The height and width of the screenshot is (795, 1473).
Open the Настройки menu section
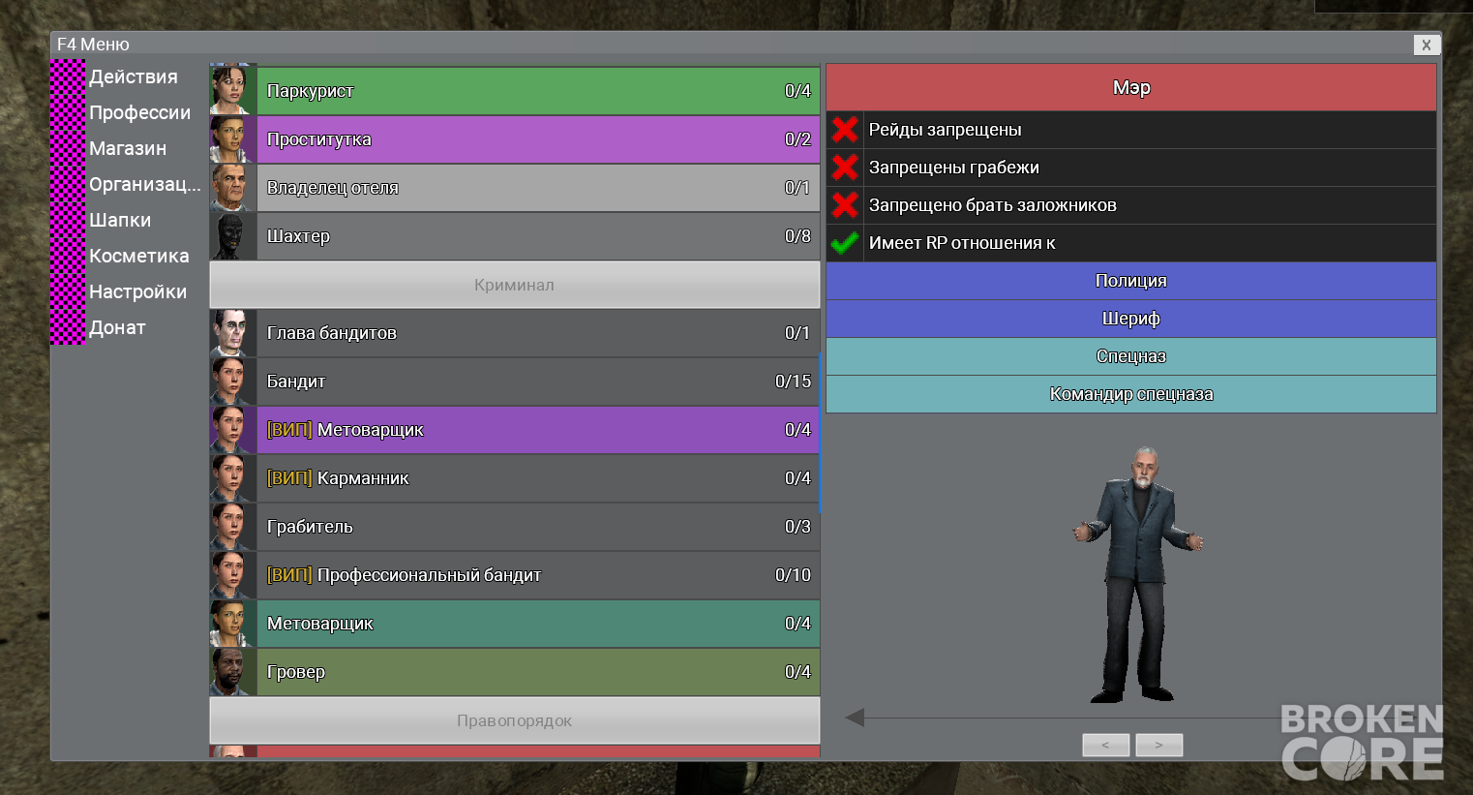[138, 291]
